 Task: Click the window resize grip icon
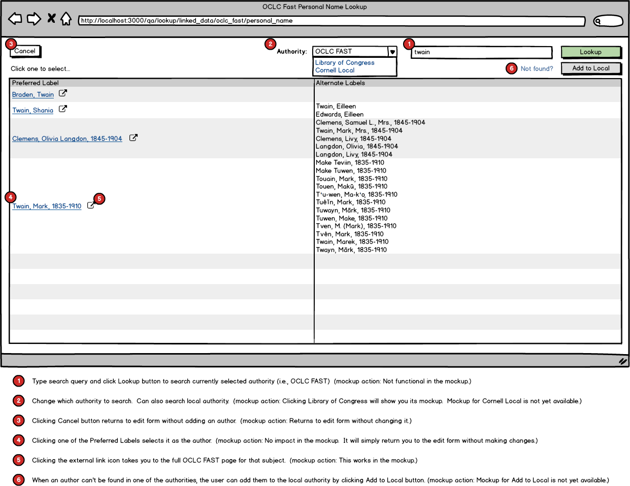(623, 361)
